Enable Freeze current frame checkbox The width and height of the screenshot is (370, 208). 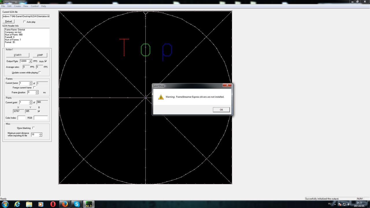pos(34,88)
